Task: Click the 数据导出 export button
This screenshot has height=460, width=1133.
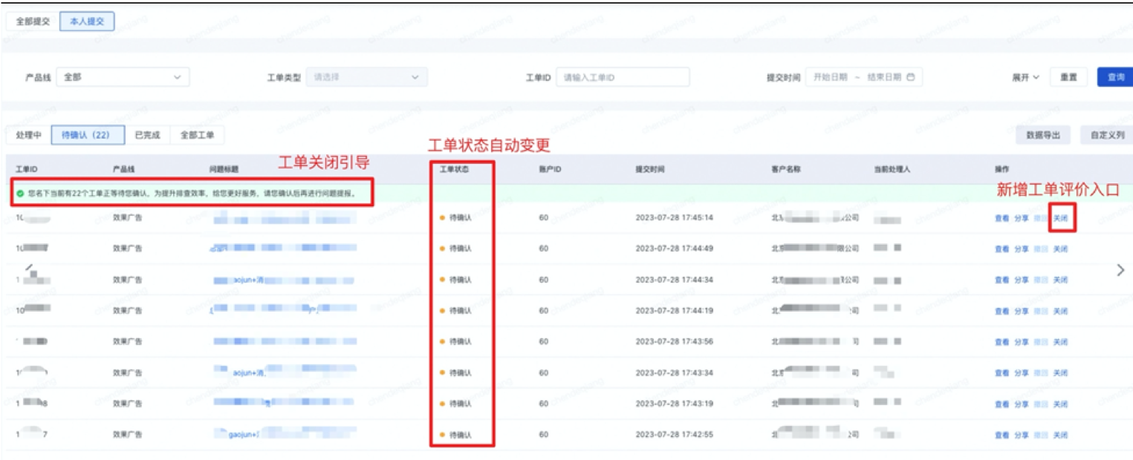Action: click(x=1043, y=135)
